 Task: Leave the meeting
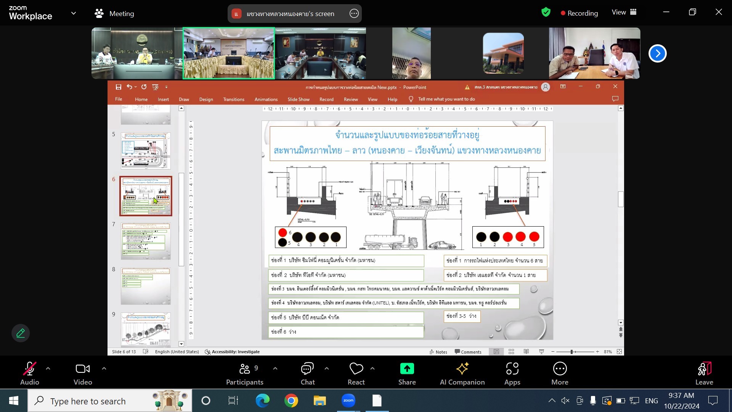704,373
